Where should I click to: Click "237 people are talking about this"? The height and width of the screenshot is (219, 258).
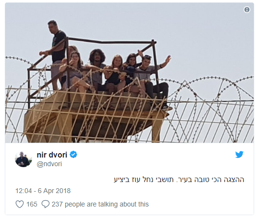(x=100, y=204)
